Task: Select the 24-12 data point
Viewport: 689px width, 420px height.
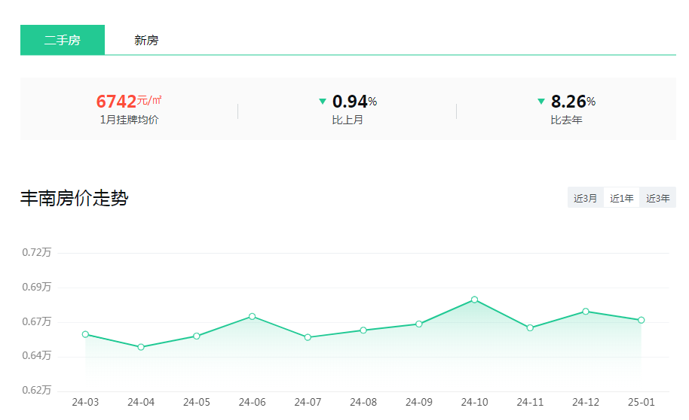Action: 586,311
